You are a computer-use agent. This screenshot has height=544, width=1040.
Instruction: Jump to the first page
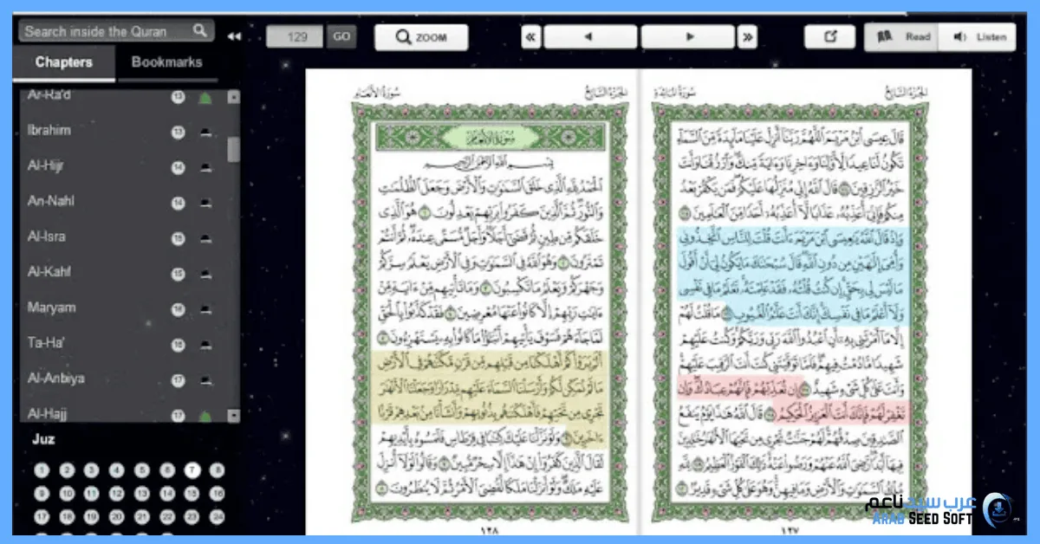[530, 37]
